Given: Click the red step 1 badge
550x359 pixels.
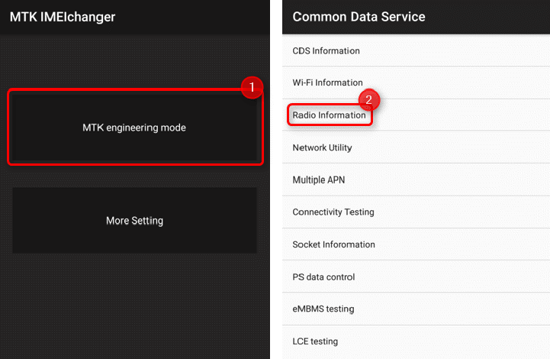Looking at the screenshot, I should point(252,87).
